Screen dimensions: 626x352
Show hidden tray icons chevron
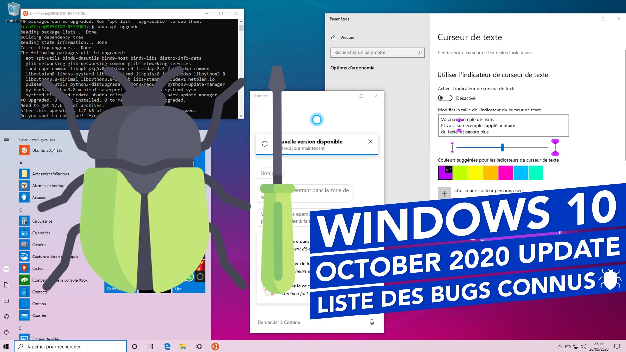pyautogui.click(x=559, y=346)
